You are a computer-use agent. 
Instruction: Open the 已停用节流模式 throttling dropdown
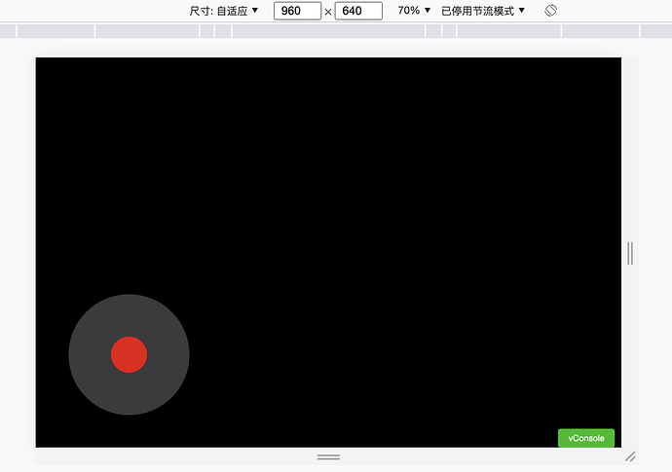pyautogui.click(x=483, y=11)
